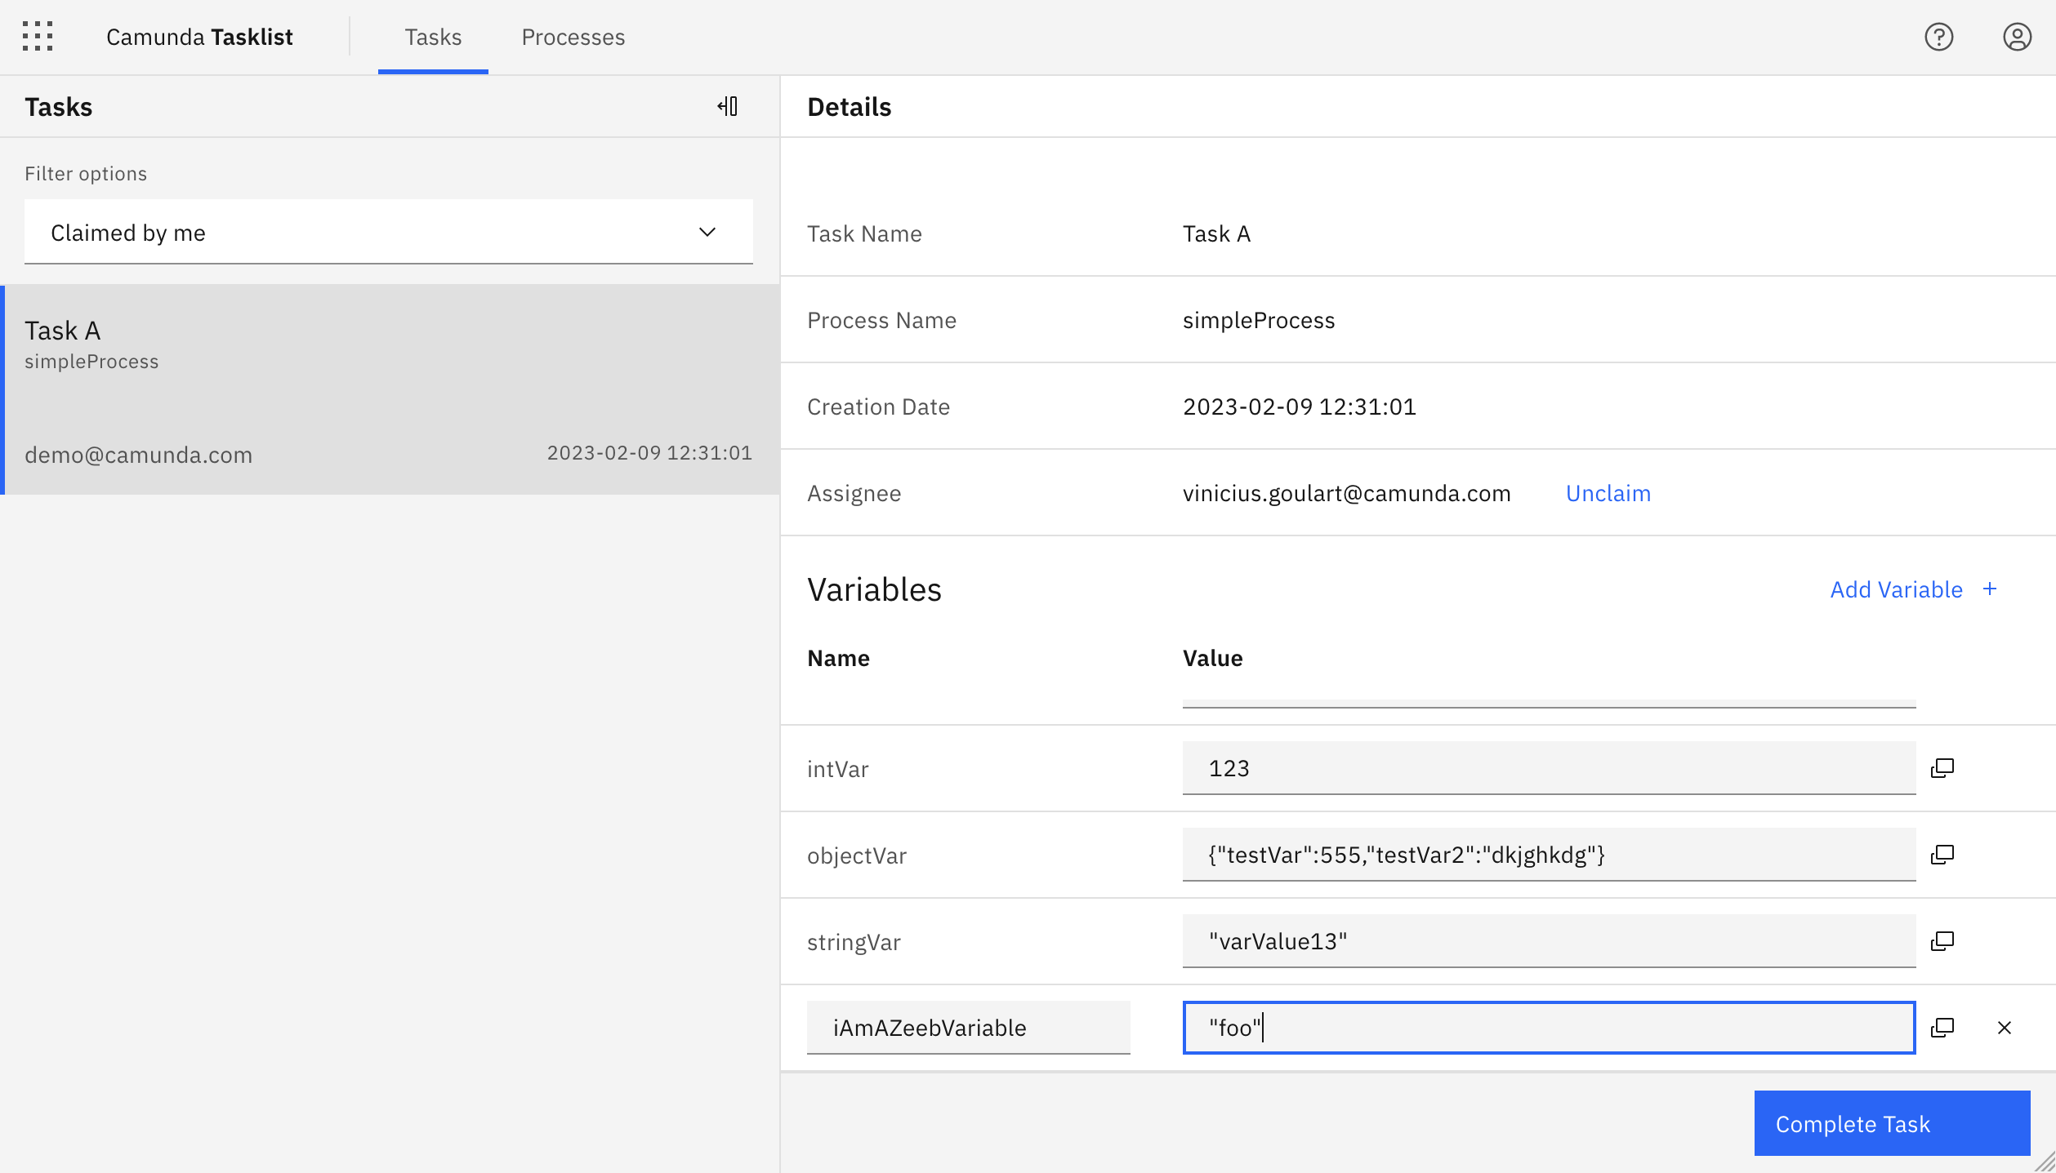Screen dimensions: 2056x1173
Task: Open the app switcher grid icon
Action: click(38, 37)
